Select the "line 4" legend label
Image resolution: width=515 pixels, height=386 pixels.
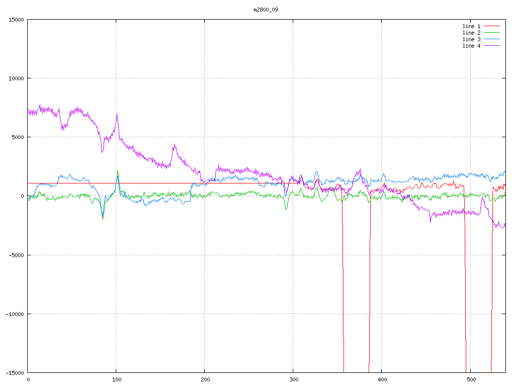tap(471, 46)
